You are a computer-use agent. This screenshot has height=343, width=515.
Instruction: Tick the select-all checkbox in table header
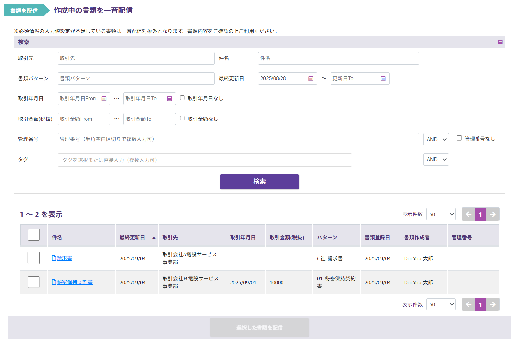(x=34, y=235)
